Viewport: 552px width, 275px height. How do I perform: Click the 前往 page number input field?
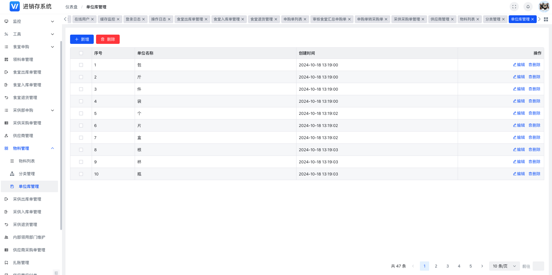(x=538, y=266)
